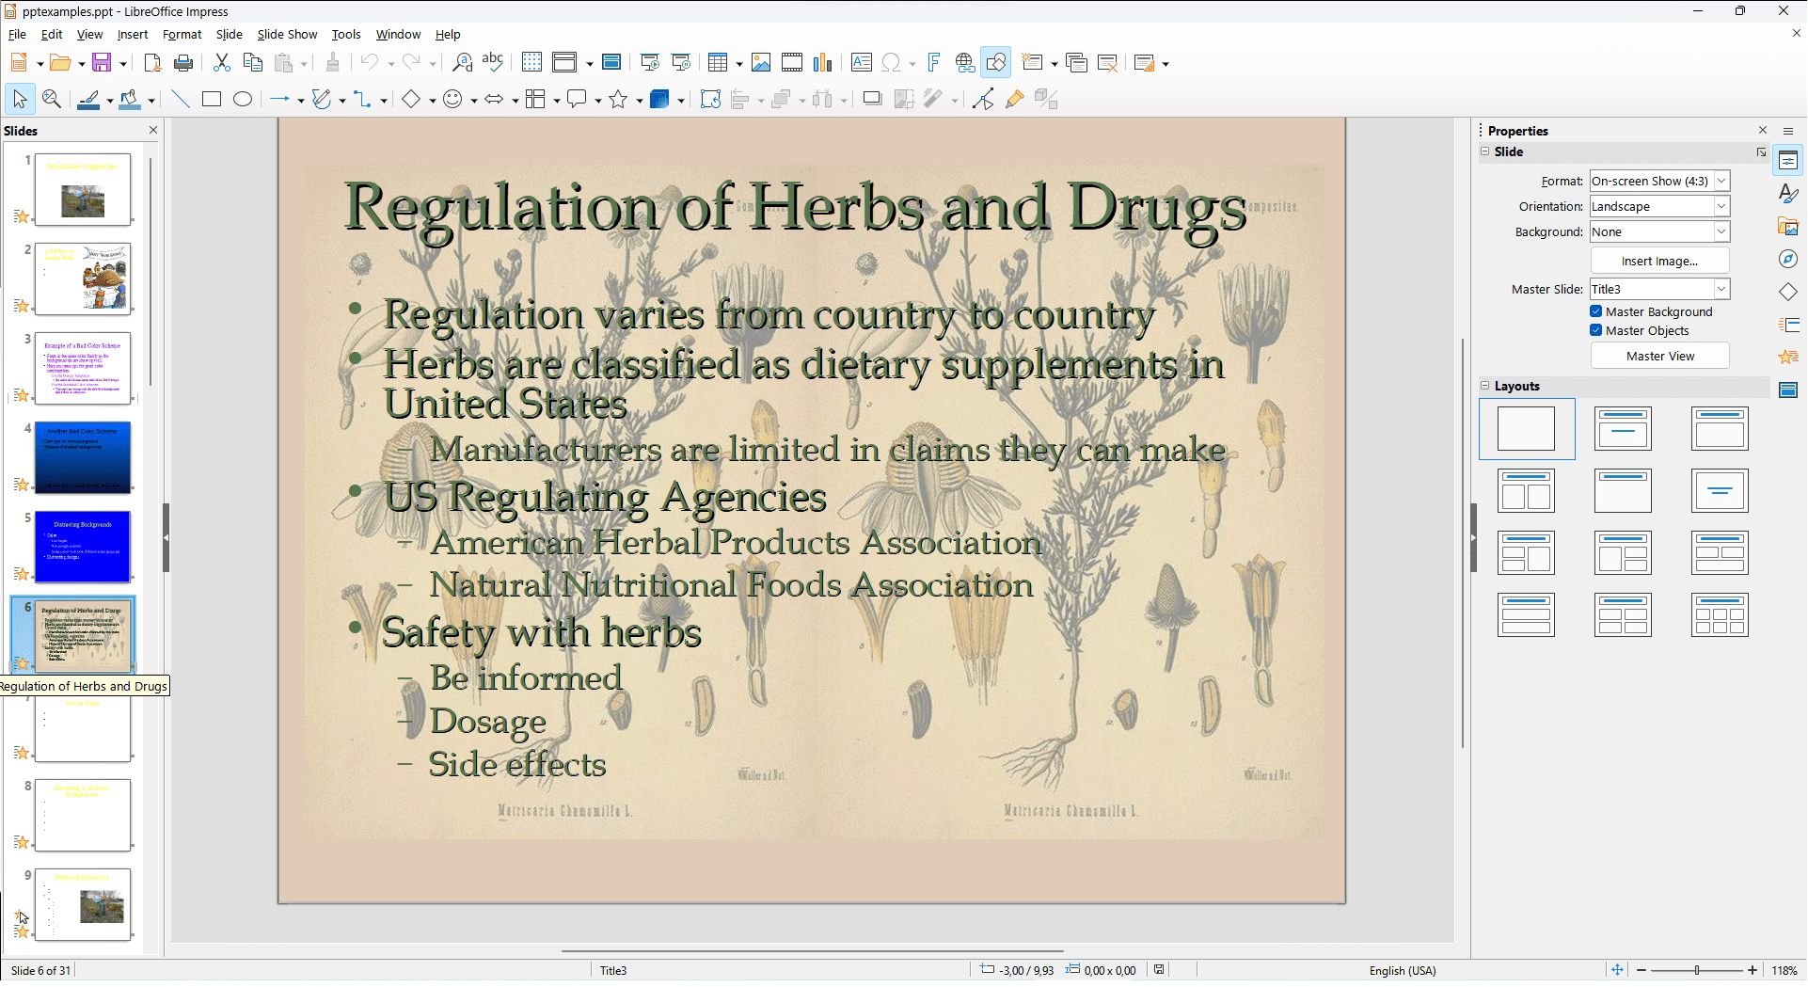Open the Insert menu
1808x987 pixels.
[x=133, y=35]
